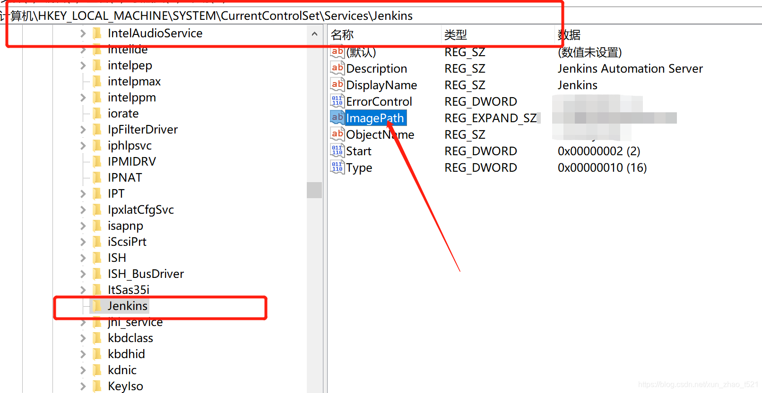Click the string icon of ObjectName
Image resolution: width=762 pixels, height=393 pixels.
(x=337, y=134)
